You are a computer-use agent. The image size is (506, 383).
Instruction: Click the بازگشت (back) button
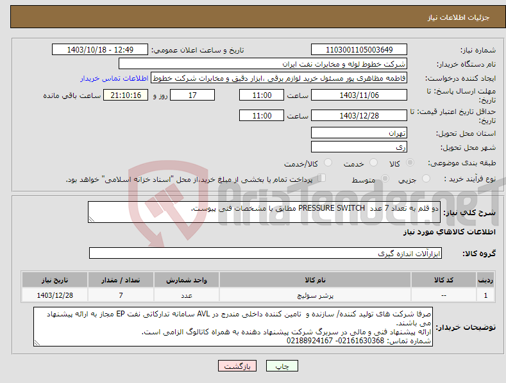237,366
